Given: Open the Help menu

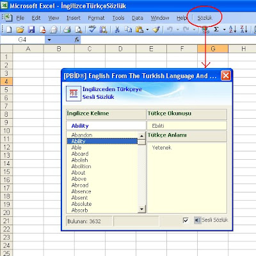Looking at the screenshot, I should click(182, 18).
